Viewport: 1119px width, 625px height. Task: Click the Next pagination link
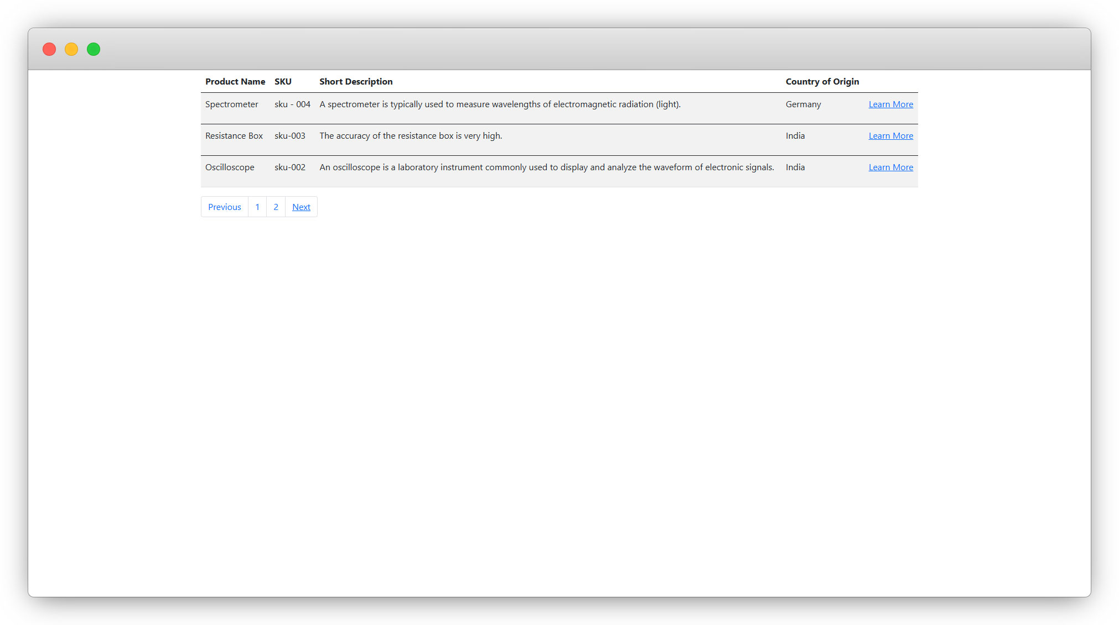(x=301, y=207)
